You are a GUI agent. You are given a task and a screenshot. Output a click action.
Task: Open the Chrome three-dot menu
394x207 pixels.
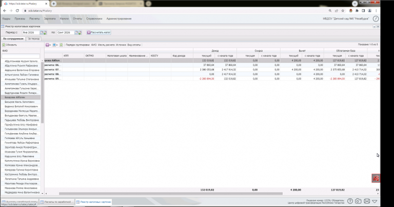(x=376, y=11)
